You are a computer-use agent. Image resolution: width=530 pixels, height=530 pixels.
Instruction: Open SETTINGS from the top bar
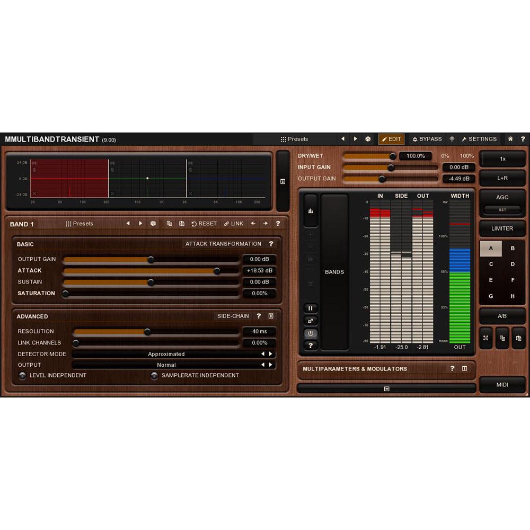pos(479,139)
